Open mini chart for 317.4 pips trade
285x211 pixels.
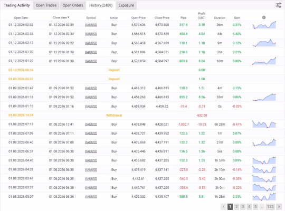click(x=264, y=25)
